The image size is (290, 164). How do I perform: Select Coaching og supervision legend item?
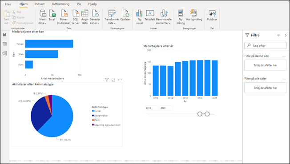pyautogui.click(x=106, y=125)
